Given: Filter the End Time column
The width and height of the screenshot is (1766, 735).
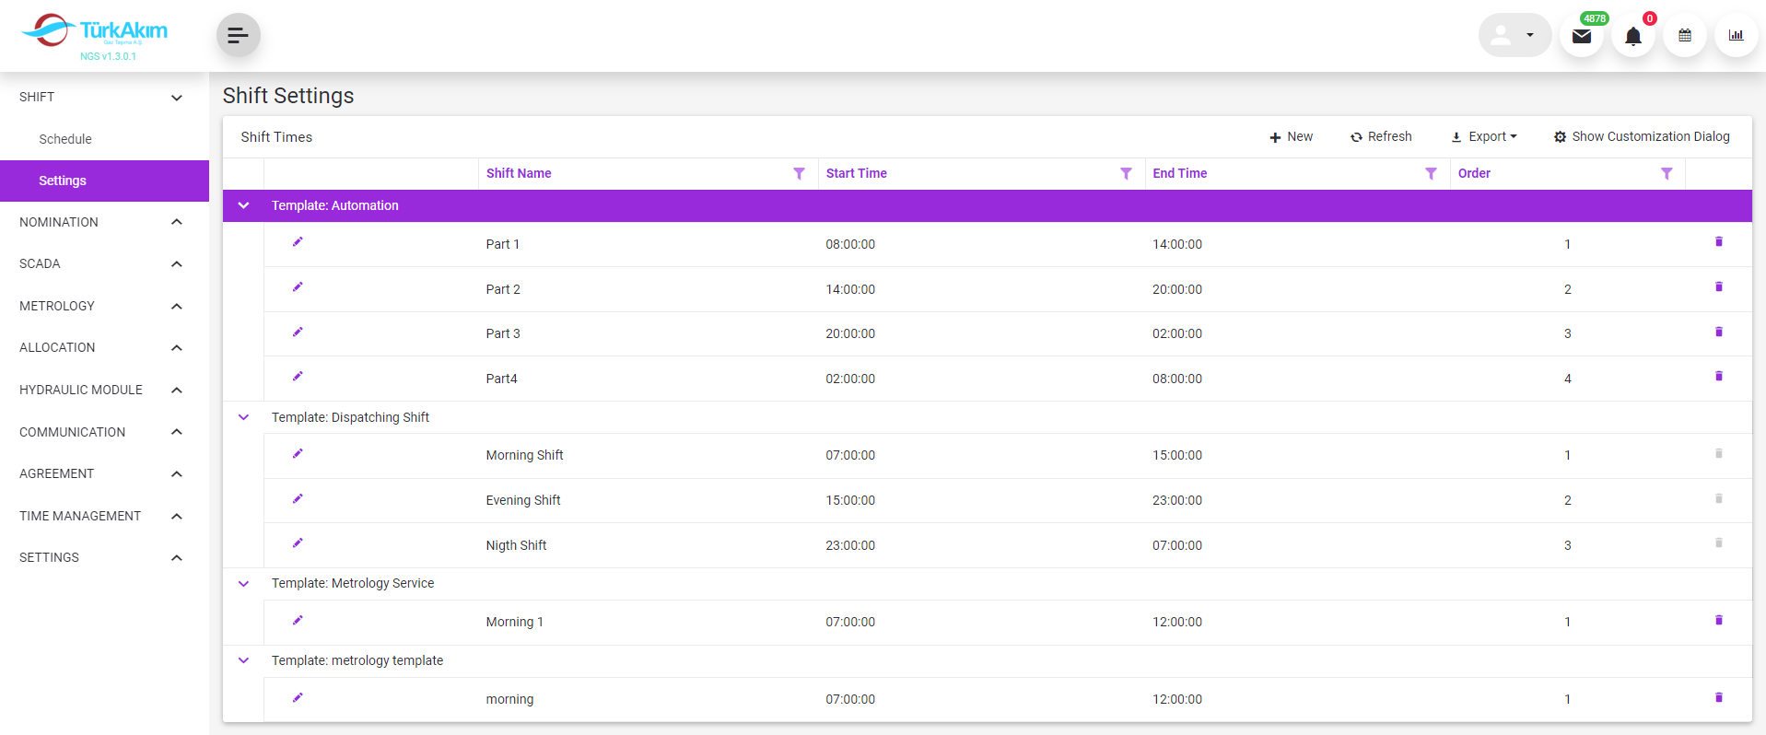Looking at the screenshot, I should click(1431, 174).
